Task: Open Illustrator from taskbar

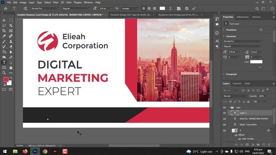Action: 55,151
